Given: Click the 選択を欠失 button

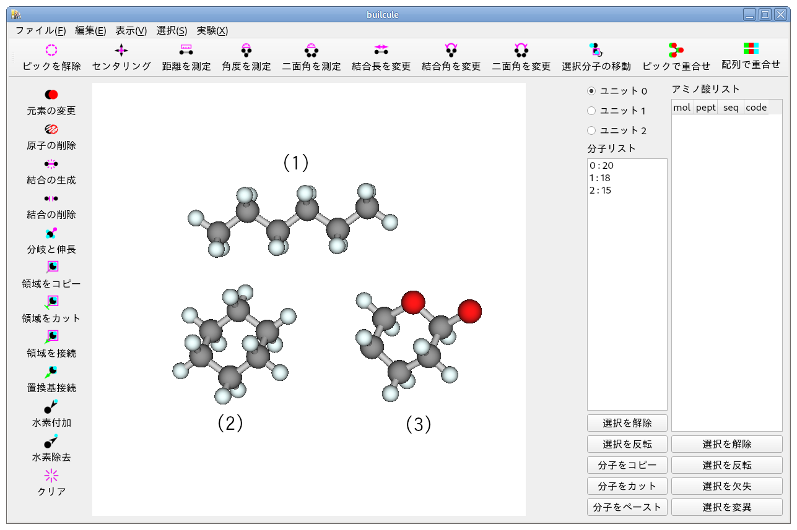Looking at the screenshot, I should [726, 486].
